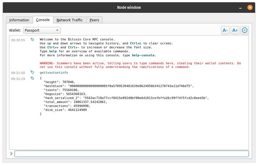Click the timestamp 09:31:00
The width and height of the screenshot is (258, 165).
[18, 73]
